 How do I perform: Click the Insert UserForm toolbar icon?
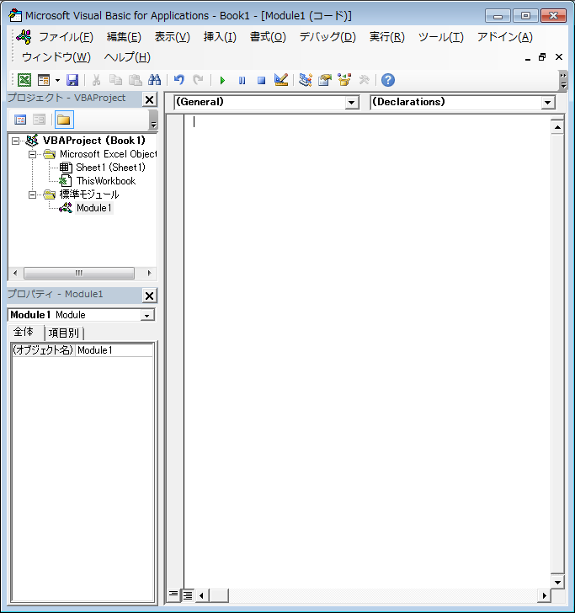[x=44, y=80]
